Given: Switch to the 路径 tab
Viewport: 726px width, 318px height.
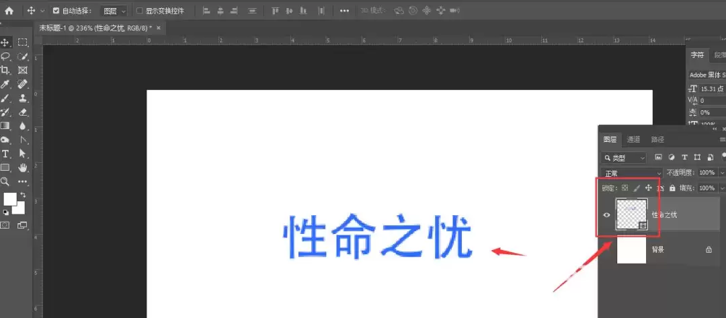Looking at the screenshot, I should 657,139.
